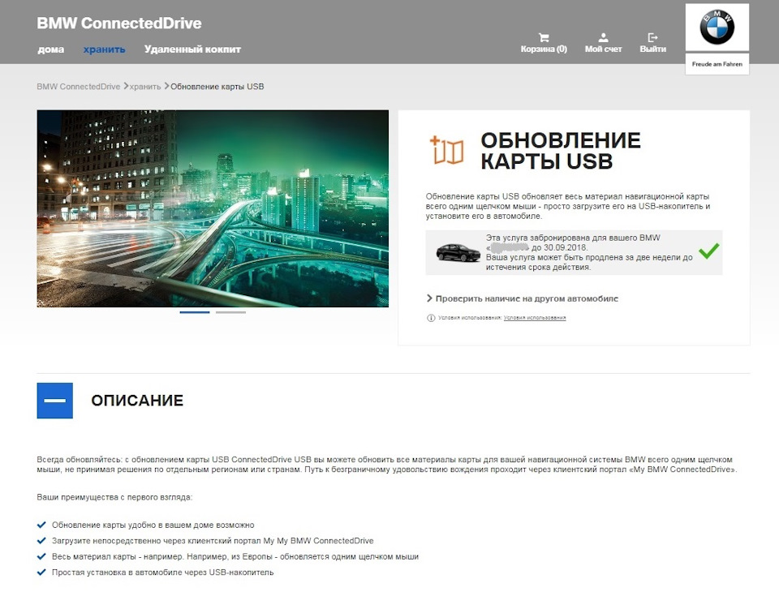Click хранить breadcrumb link
Viewport: 779px width, 609px height.
145,86
